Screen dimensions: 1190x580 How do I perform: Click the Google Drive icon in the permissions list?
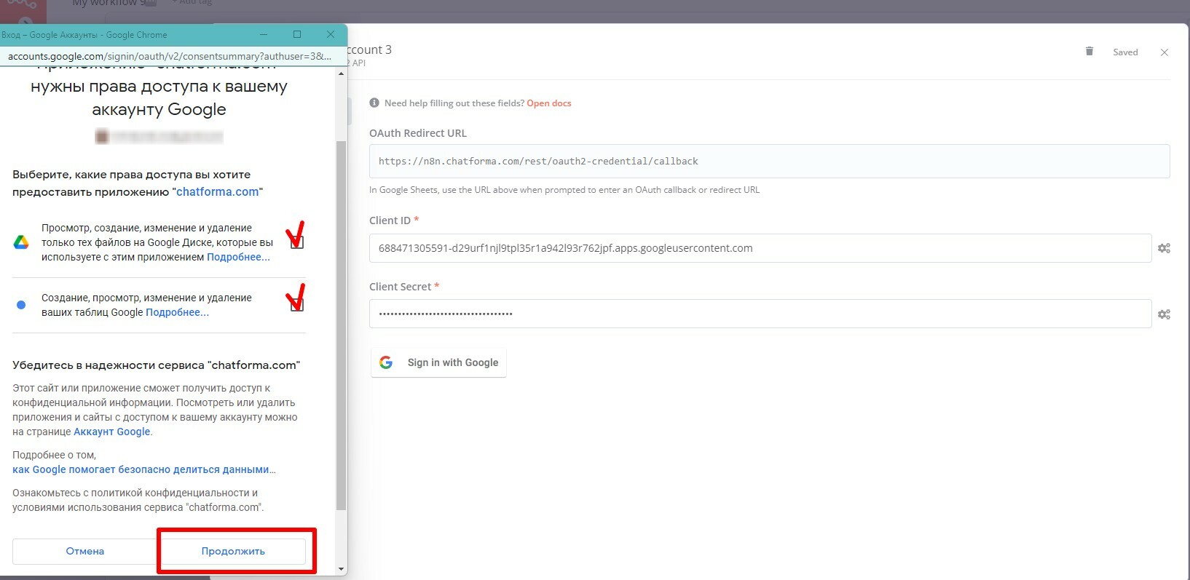tap(21, 242)
